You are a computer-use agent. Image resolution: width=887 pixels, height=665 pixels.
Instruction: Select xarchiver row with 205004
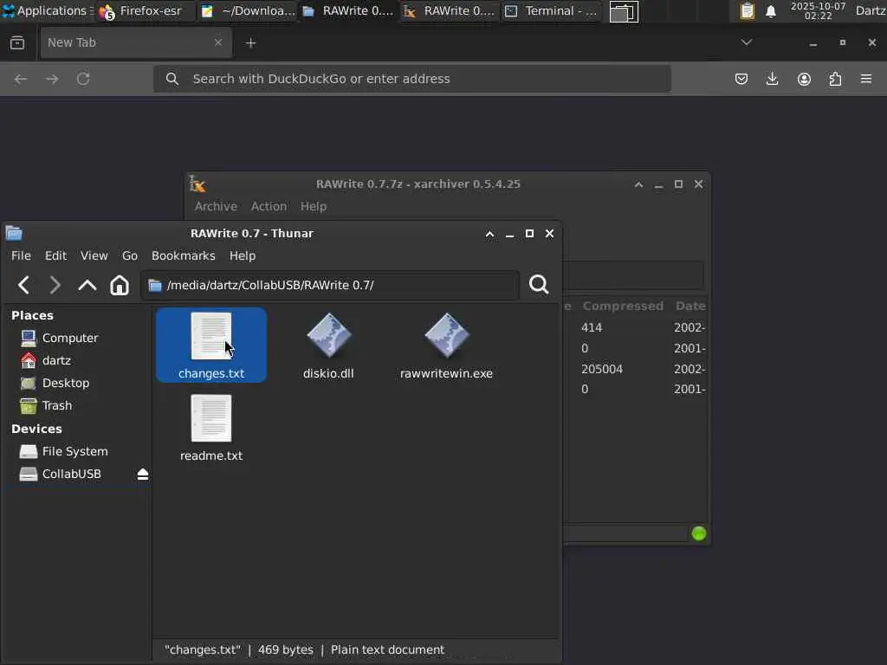[x=635, y=369]
